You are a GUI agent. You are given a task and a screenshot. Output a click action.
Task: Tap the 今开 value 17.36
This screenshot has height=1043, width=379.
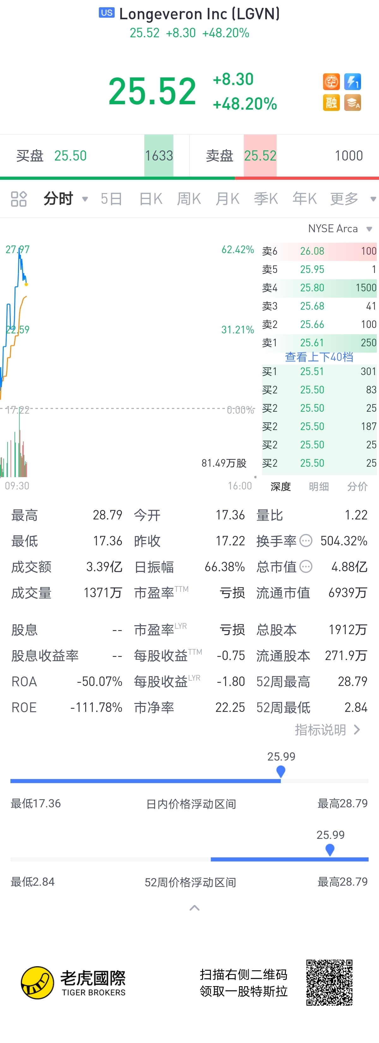point(230,515)
